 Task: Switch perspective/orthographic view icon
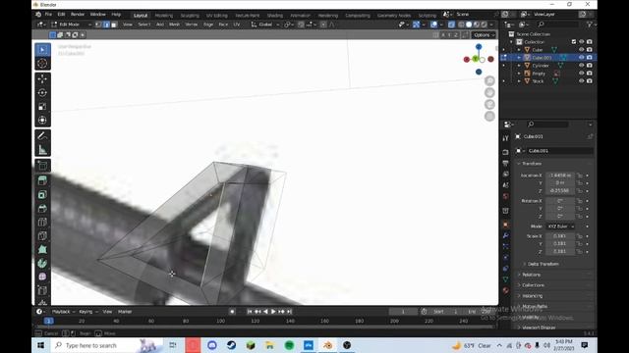[x=489, y=116]
